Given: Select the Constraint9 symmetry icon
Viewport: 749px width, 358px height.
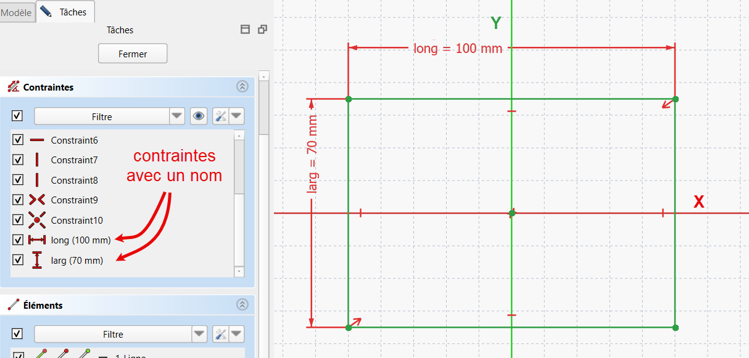Looking at the screenshot, I should tap(37, 200).
